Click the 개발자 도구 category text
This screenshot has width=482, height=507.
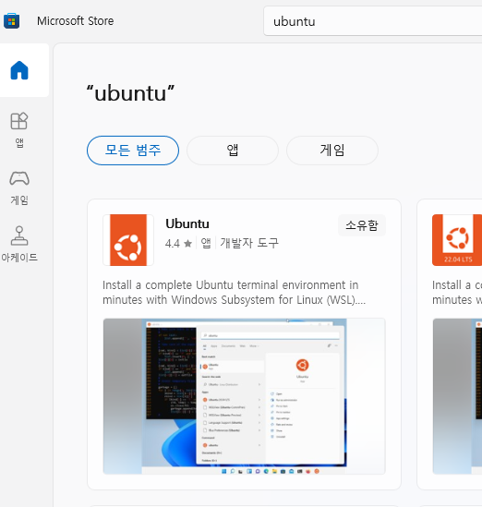click(x=249, y=243)
